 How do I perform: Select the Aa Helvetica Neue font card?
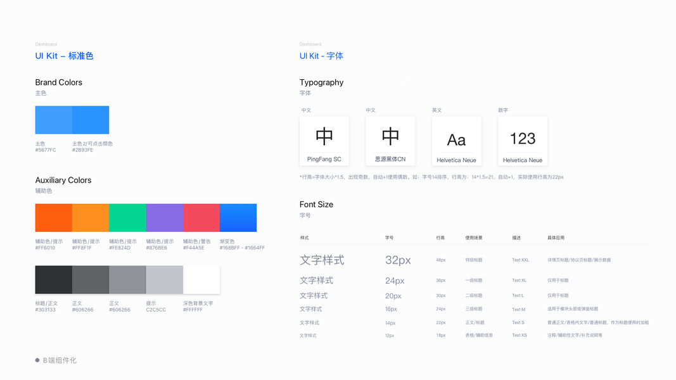(x=457, y=141)
